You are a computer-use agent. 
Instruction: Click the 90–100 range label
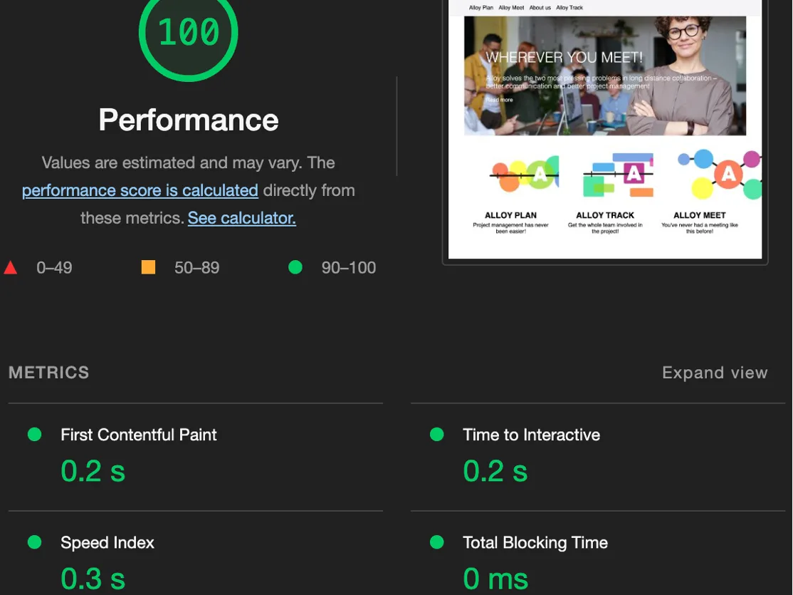click(x=349, y=267)
